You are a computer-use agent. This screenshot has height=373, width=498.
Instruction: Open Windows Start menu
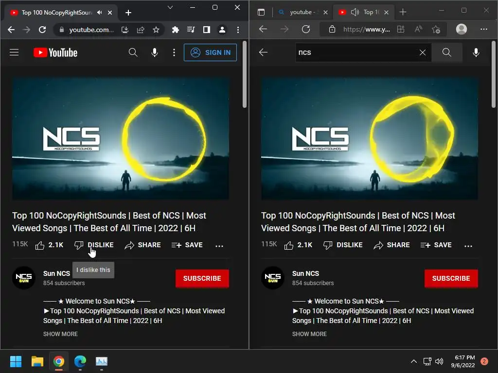(x=16, y=361)
